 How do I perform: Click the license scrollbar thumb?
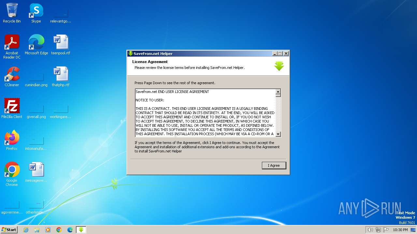pyautogui.click(x=278, y=96)
